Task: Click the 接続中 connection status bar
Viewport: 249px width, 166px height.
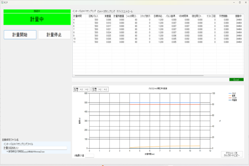Action: click(x=37, y=11)
